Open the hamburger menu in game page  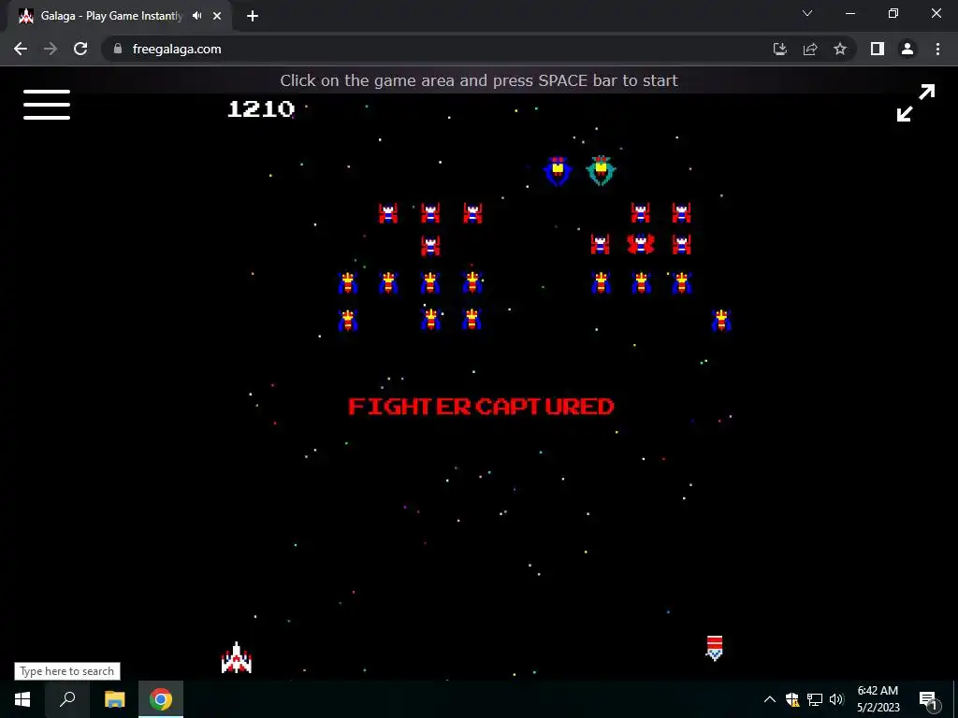[47, 105]
